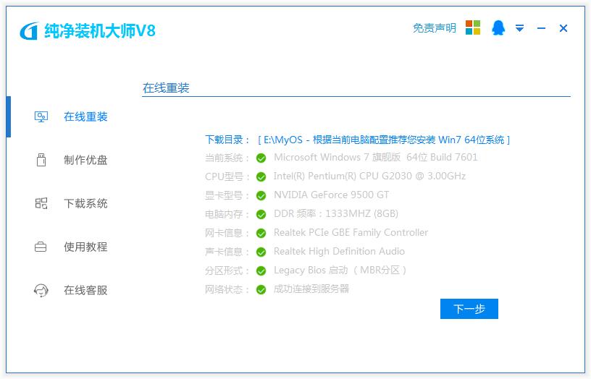Click the 下一步 next step button
The width and height of the screenshot is (591, 379).
click(469, 309)
